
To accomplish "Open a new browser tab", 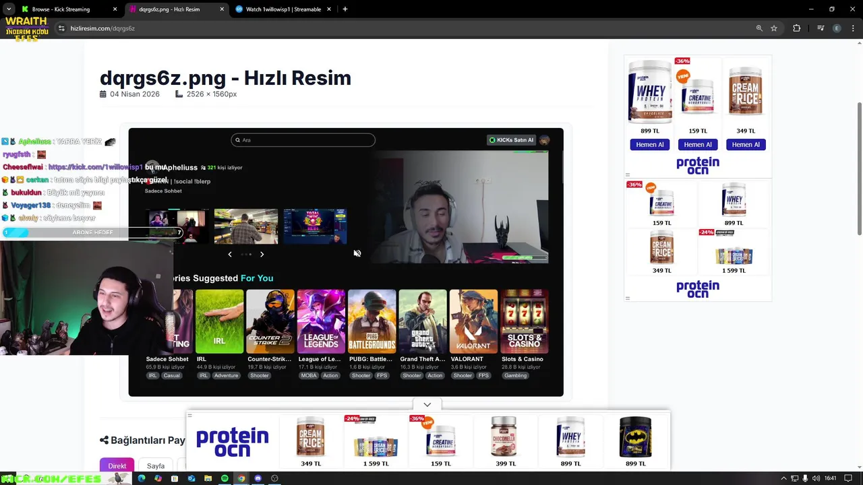I will point(345,9).
